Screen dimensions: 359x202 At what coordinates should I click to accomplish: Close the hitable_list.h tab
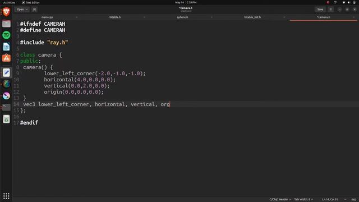(284, 17)
